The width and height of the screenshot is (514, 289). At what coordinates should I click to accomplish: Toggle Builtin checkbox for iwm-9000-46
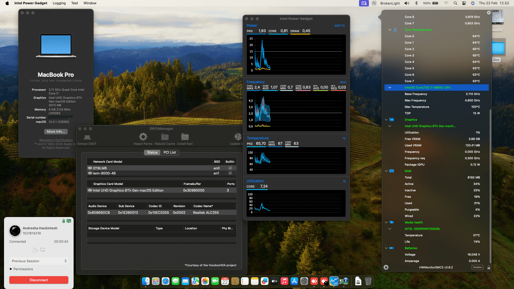[230, 173]
